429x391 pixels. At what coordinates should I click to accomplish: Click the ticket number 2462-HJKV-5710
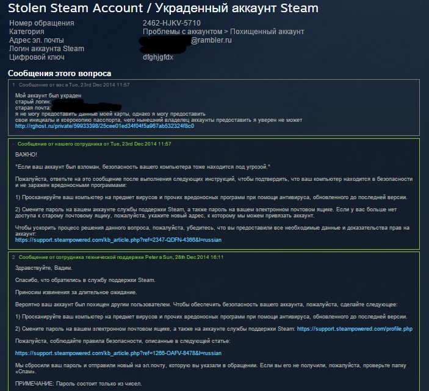pos(171,23)
